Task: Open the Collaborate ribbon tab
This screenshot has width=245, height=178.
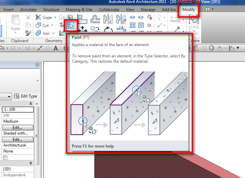Action: [109, 10]
